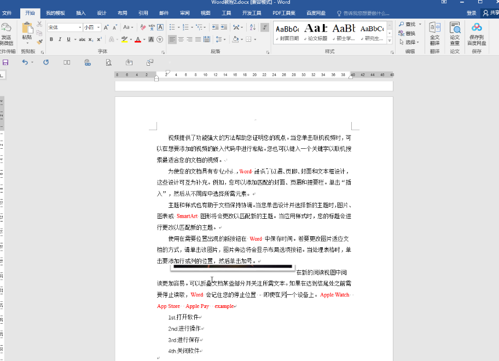Toggle show/hide paragraph marks
Screen dimensions: 499x361
click(x=264, y=27)
